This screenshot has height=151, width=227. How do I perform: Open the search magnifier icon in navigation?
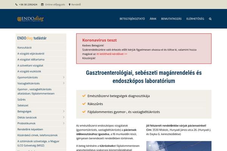click(x=210, y=19)
